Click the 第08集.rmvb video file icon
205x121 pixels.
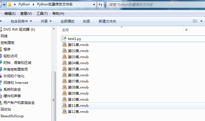coord(65,87)
